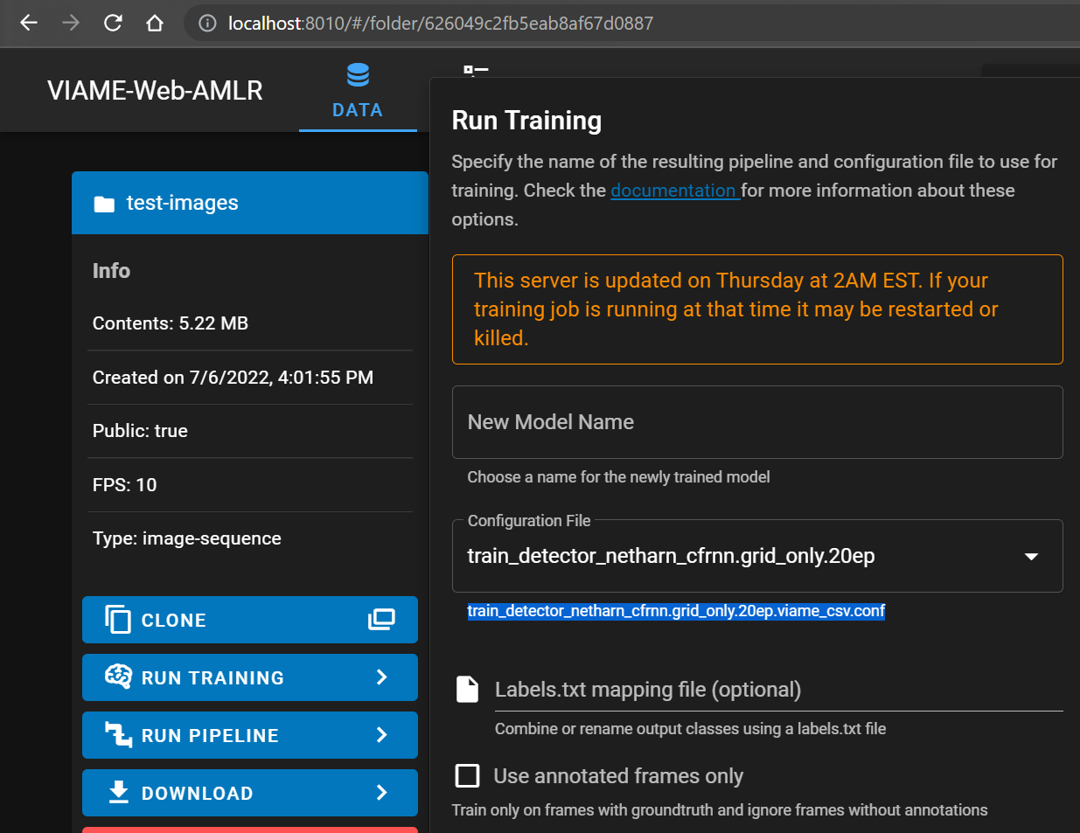Click the Labels.txt mapping file input

click(x=777, y=690)
